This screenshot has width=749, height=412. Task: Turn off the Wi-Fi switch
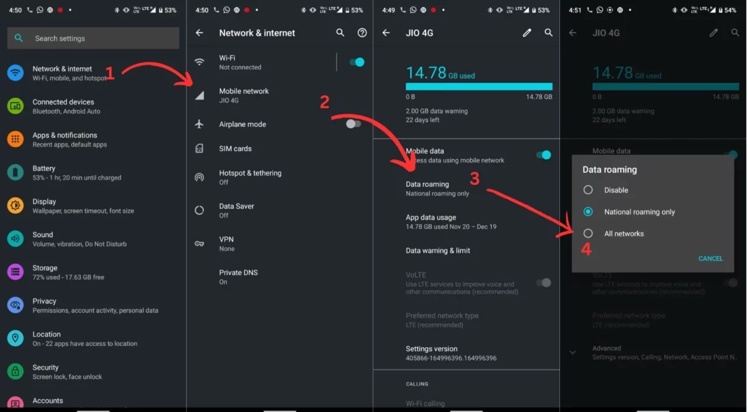pos(356,62)
